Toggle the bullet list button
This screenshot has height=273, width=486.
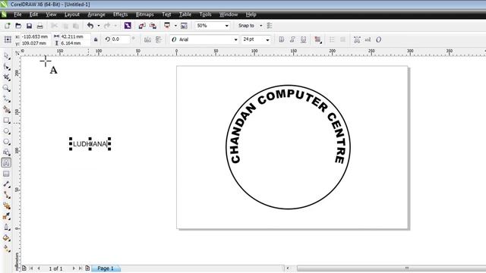(x=332, y=39)
